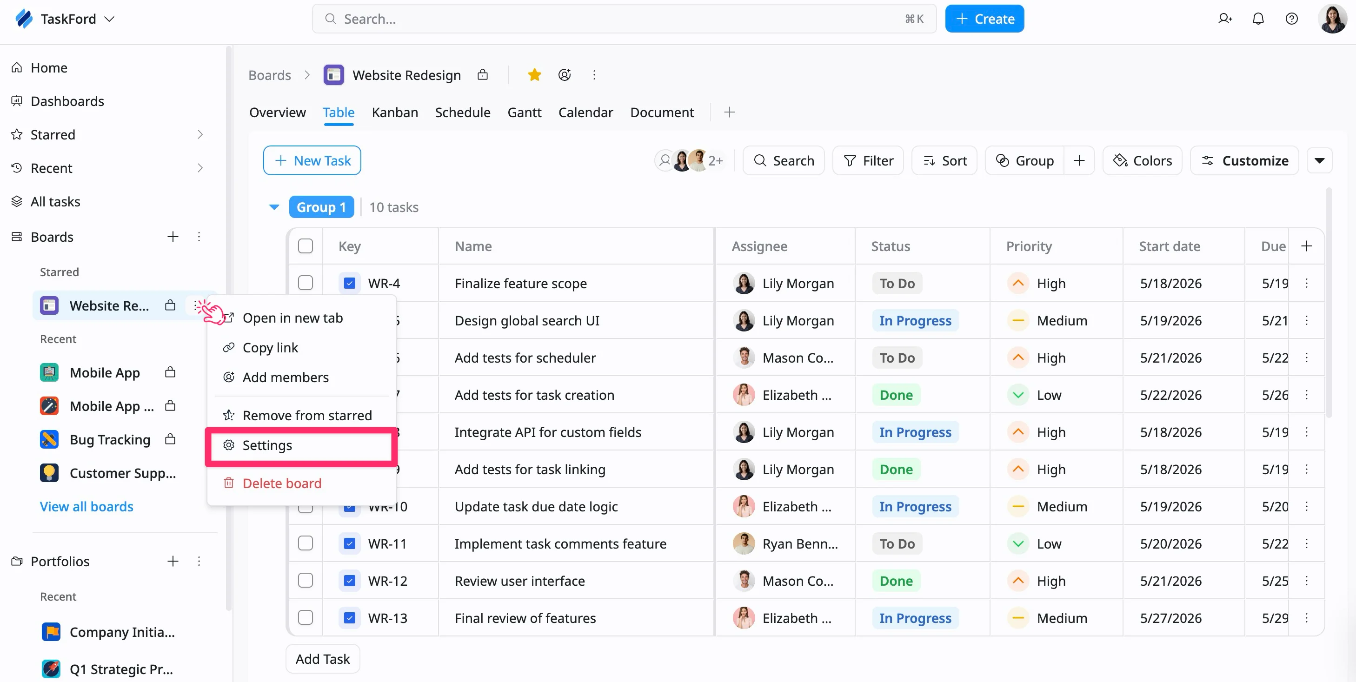Follow the View all boards link

[x=86, y=506]
